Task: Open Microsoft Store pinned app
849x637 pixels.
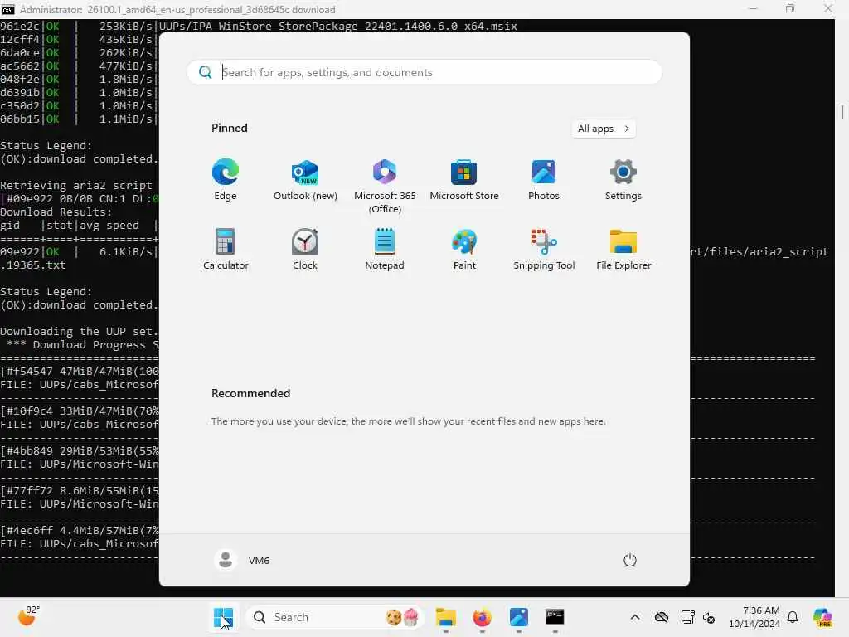Action: (x=464, y=181)
